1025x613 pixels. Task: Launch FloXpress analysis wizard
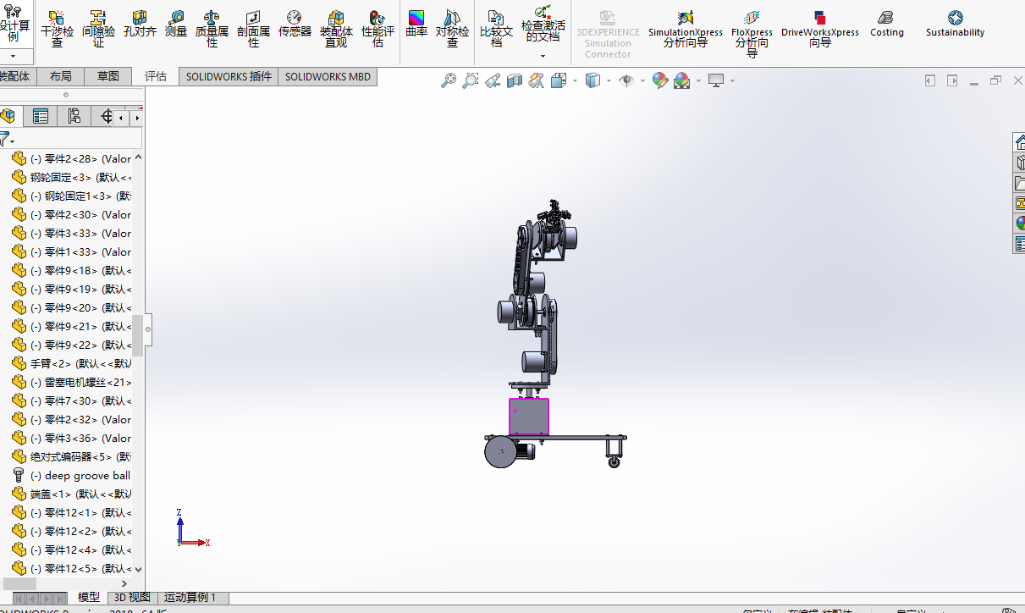coord(752,34)
